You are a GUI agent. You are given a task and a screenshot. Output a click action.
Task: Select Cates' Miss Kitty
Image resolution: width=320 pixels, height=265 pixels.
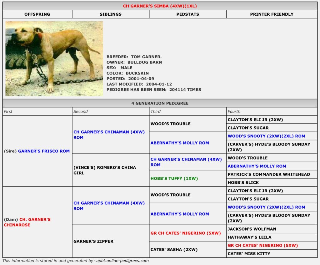pos(249,253)
